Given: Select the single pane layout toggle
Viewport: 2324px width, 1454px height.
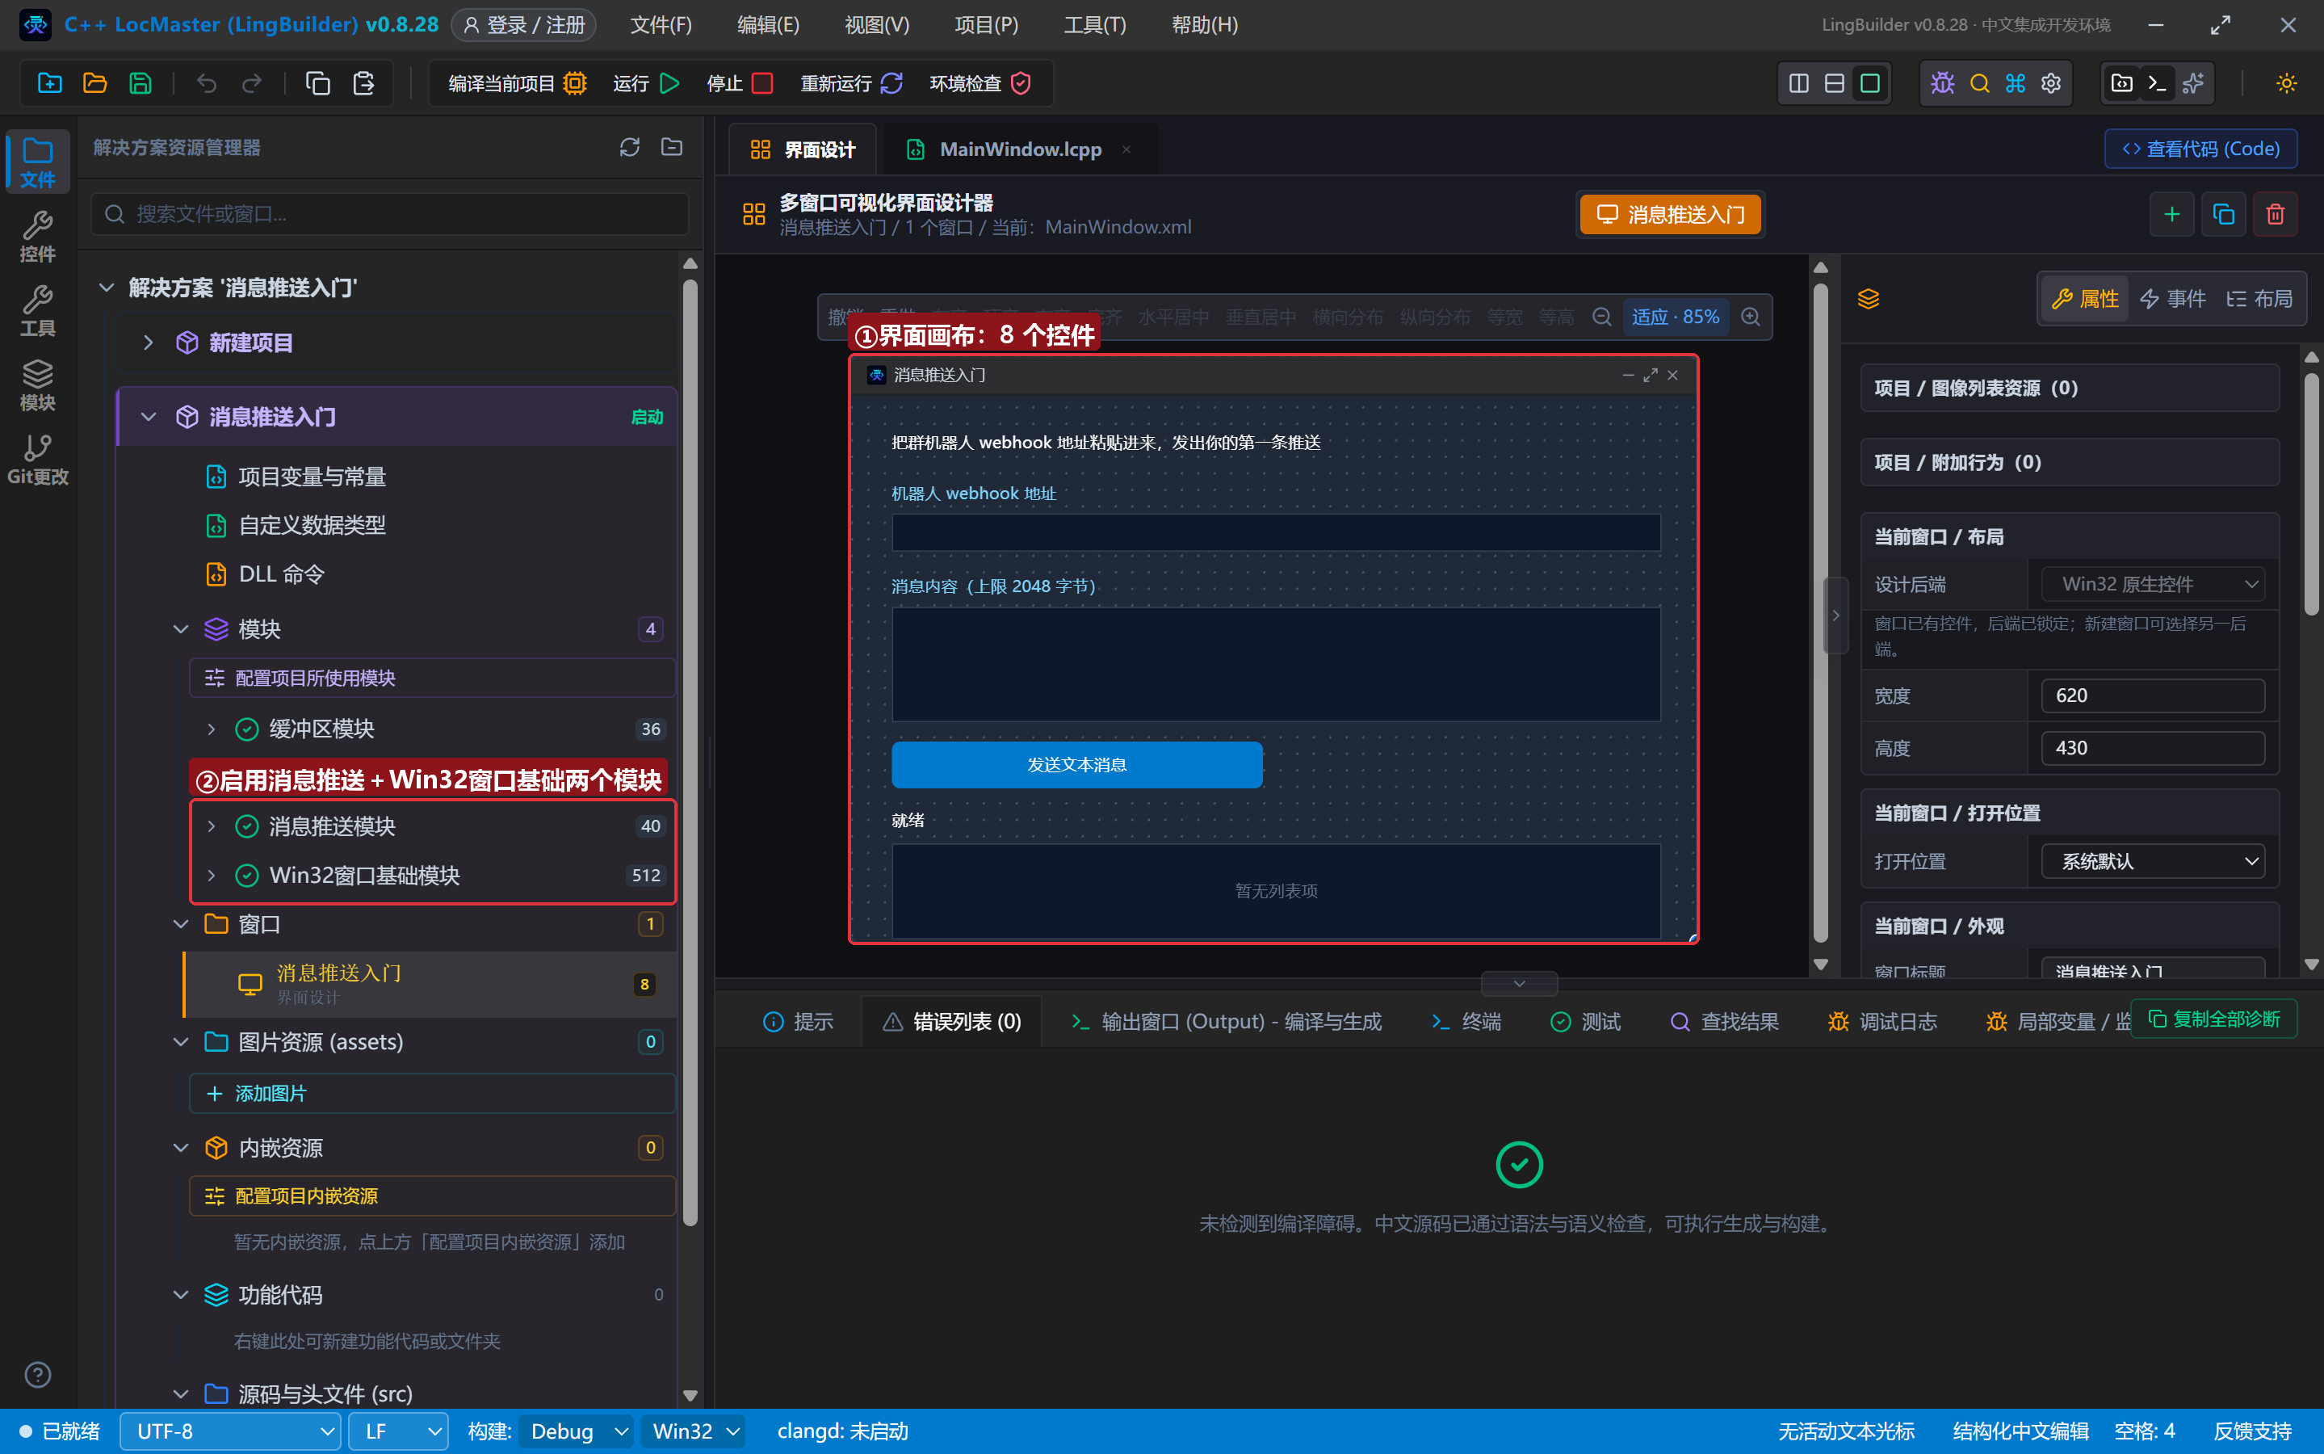Looking at the screenshot, I should pyautogui.click(x=1869, y=84).
